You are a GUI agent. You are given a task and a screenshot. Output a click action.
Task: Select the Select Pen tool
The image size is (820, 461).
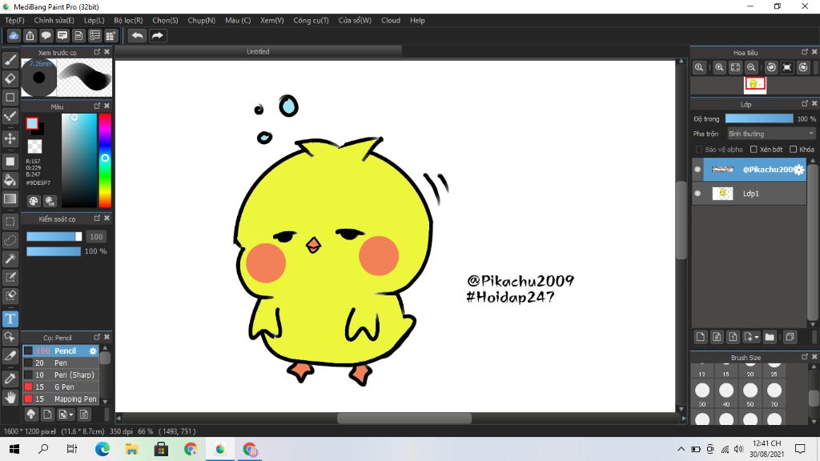point(10,277)
